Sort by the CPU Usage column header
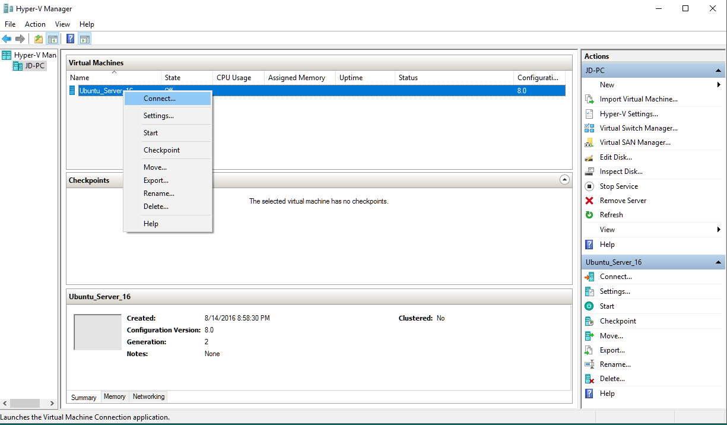Screen dimensions: 727x425 coord(239,78)
